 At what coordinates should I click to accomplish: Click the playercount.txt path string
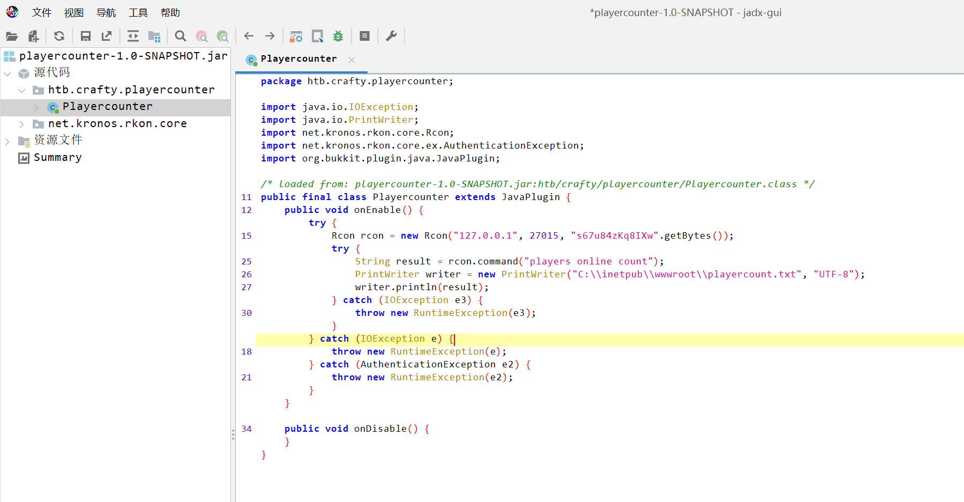(x=687, y=274)
